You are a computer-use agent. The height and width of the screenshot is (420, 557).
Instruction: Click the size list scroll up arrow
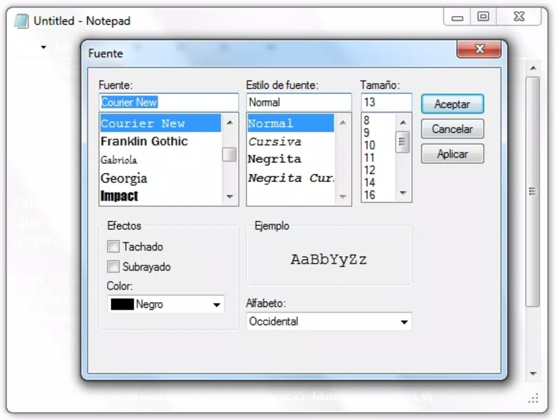tap(403, 123)
